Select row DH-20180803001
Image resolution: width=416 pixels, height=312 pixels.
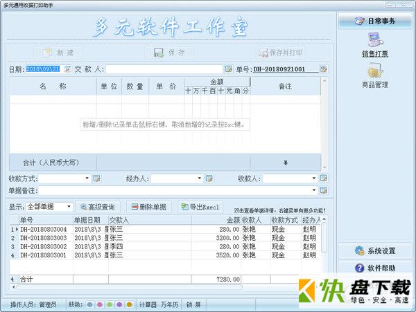(x=165, y=255)
